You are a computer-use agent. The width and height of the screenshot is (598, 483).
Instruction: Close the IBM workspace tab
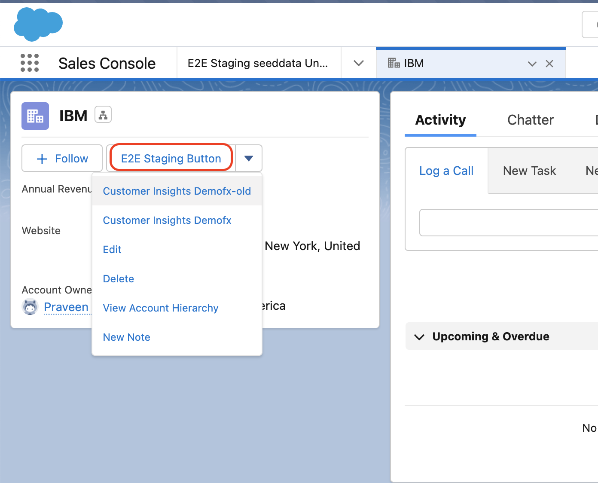[x=549, y=64]
